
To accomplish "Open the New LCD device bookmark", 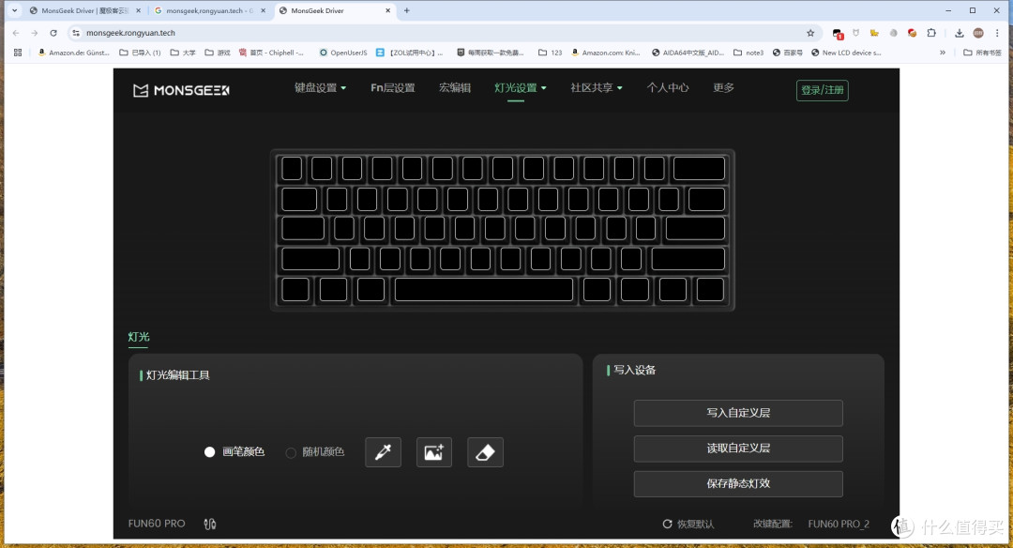I will coord(846,53).
